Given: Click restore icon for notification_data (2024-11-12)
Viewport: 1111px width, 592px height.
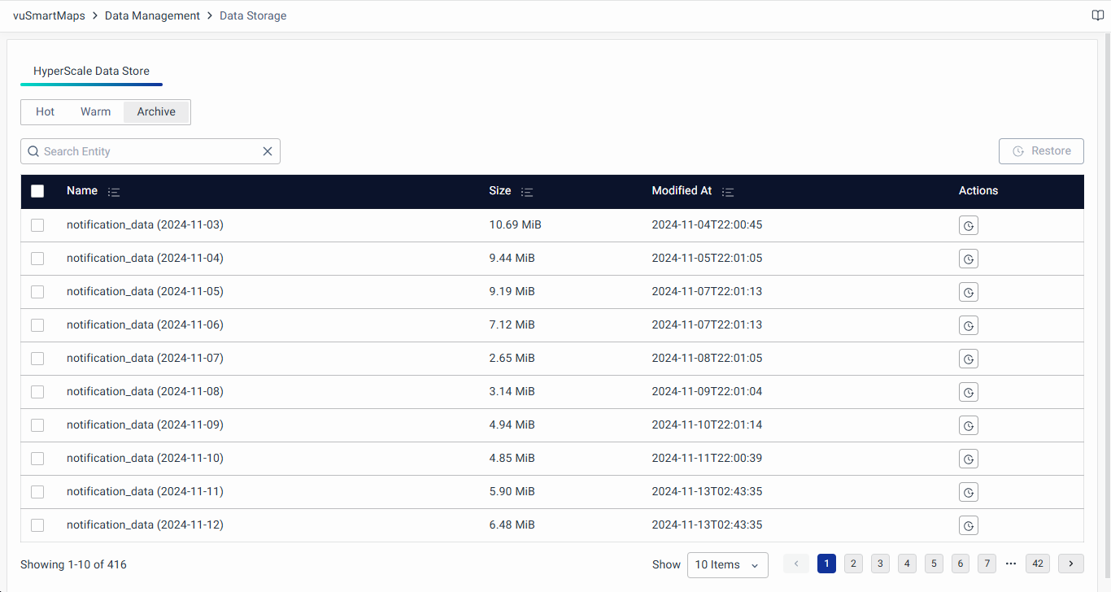Looking at the screenshot, I should pyautogui.click(x=968, y=525).
